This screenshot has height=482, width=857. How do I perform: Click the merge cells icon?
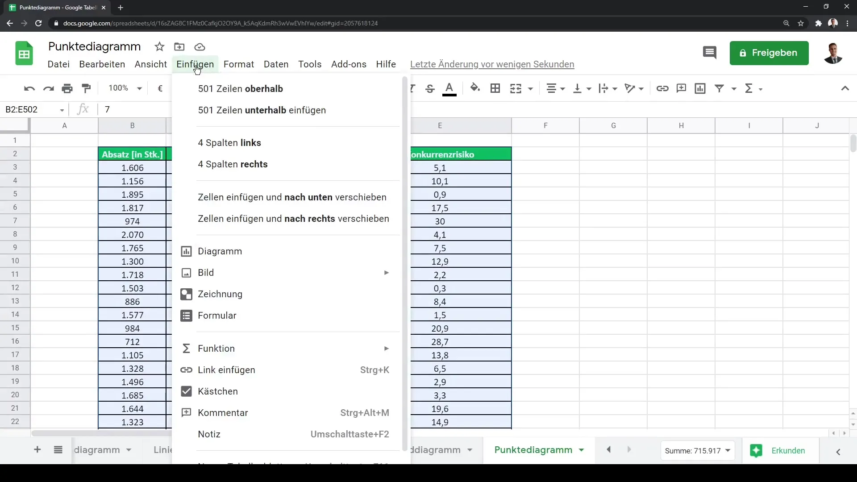point(516,88)
